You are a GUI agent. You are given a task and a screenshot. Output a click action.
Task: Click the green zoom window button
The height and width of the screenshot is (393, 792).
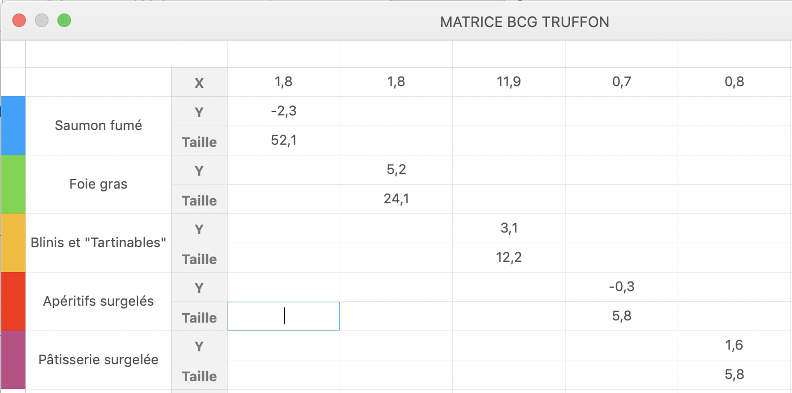coord(64,21)
